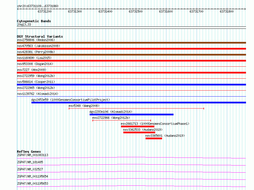This screenshot has height=190, width=254.
Task: Click the red bar under esv2661713
Action: point(138,126)
